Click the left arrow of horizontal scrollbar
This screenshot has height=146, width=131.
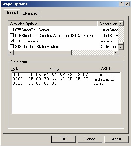click(11, 53)
